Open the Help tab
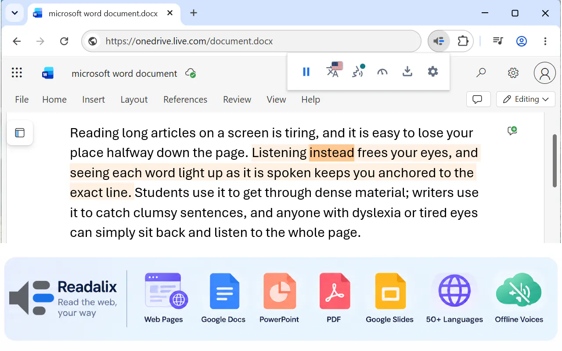Image resolution: width=562 pixels, height=351 pixels. pyautogui.click(x=310, y=100)
